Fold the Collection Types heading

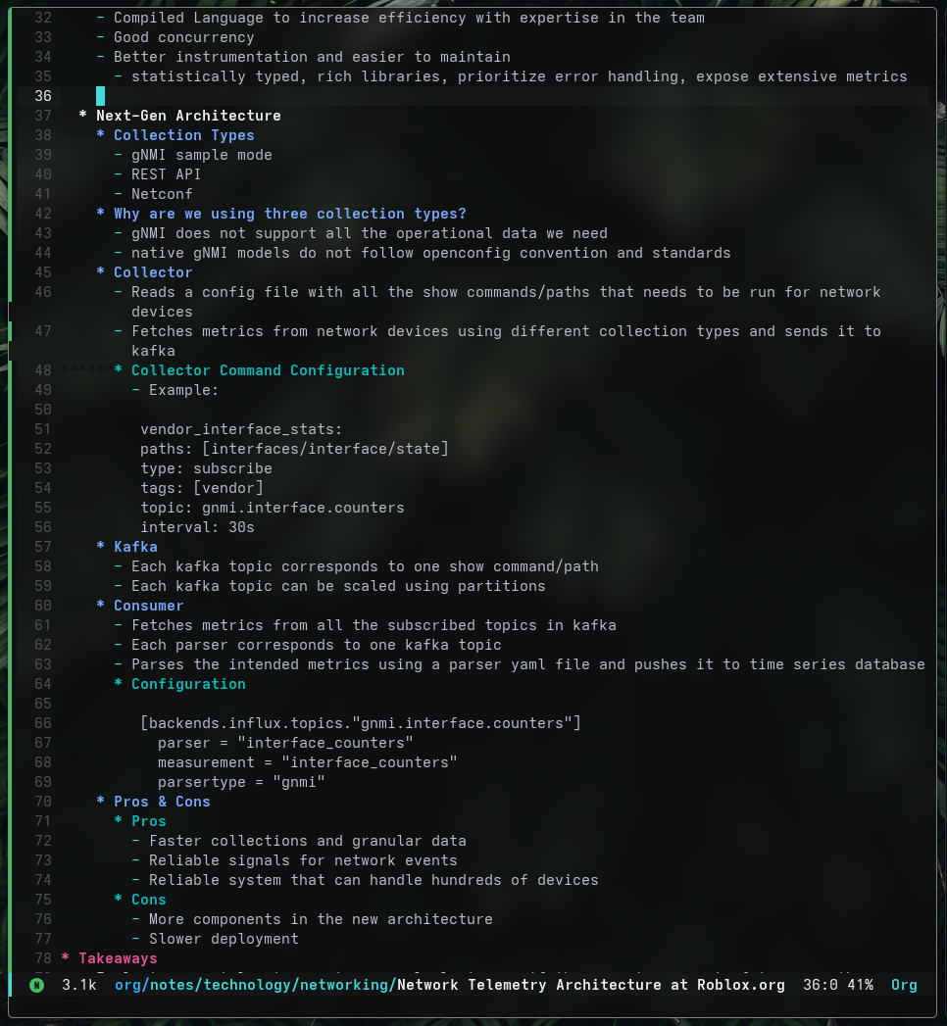coord(183,135)
